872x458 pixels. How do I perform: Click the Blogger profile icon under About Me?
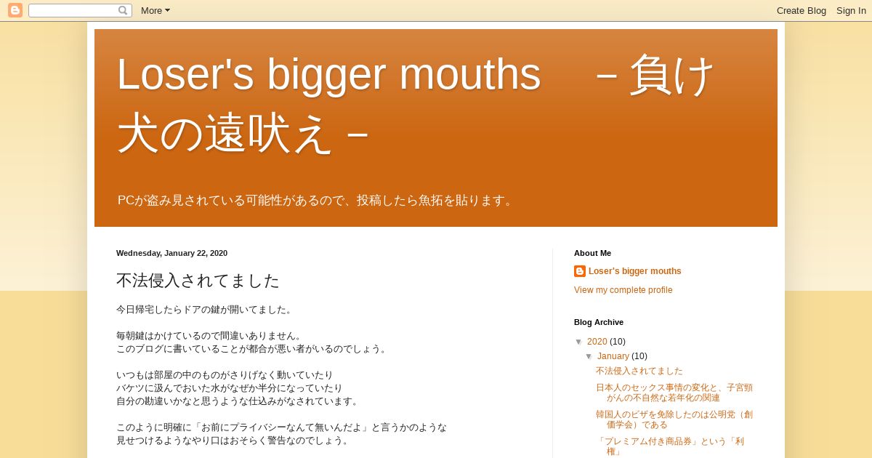coord(580,271)
